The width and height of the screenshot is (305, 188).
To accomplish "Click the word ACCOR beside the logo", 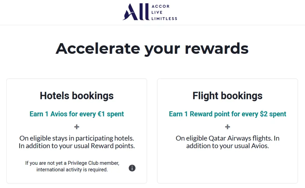I will point(161,6).
